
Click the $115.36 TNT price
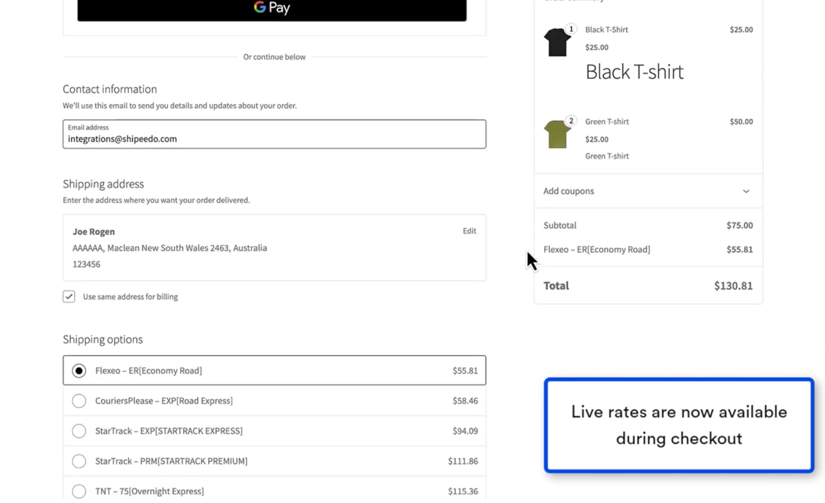pyautogui.click(x=463, y=491)
